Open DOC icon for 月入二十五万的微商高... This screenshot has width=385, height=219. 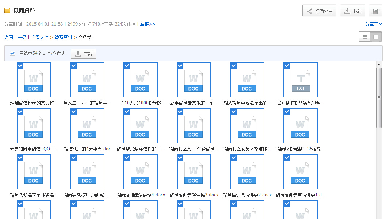coord(87,80)
